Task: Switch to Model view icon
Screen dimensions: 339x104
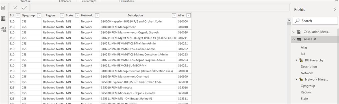Action: point(3,29)
